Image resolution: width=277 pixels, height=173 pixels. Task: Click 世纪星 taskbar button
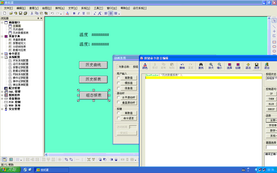click(52, 170)
